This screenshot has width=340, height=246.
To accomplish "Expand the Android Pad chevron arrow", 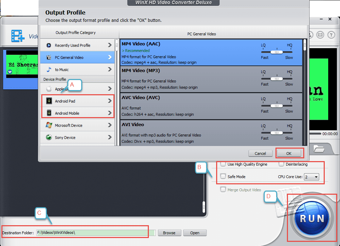I will tap(110, 101).
